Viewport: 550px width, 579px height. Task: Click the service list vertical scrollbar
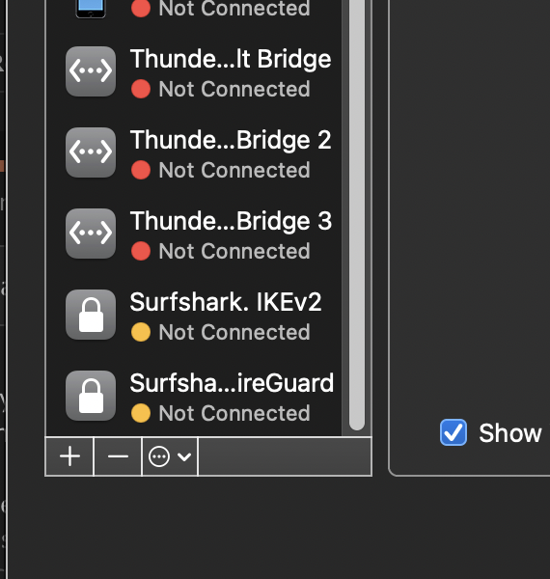click(x=357, y=215)
